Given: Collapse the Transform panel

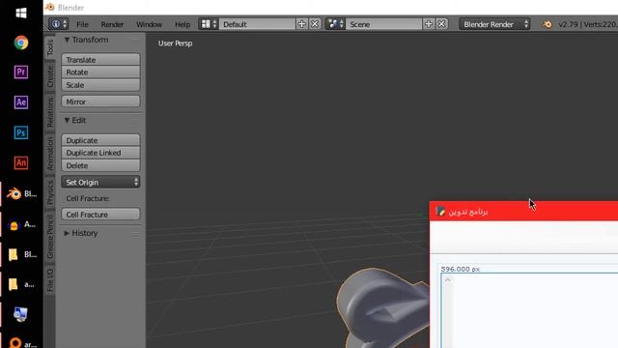Looking at the screenshot, I should click(67, 40).
